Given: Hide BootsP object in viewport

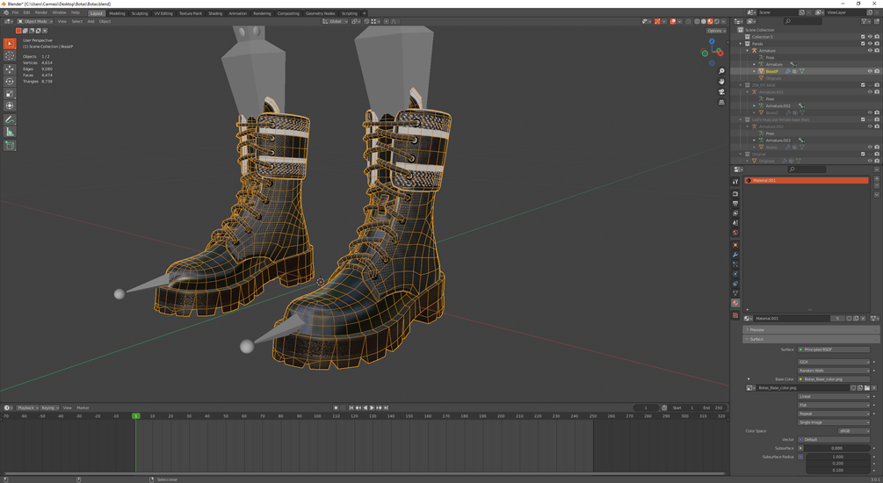Looking at the screenshot, I should point(870,71).
